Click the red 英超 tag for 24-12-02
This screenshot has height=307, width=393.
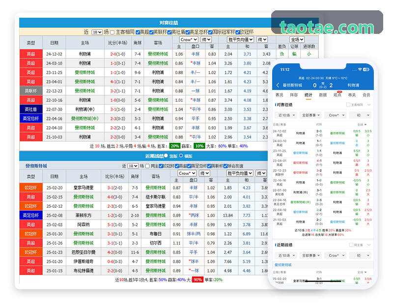(x=31, y=54)
